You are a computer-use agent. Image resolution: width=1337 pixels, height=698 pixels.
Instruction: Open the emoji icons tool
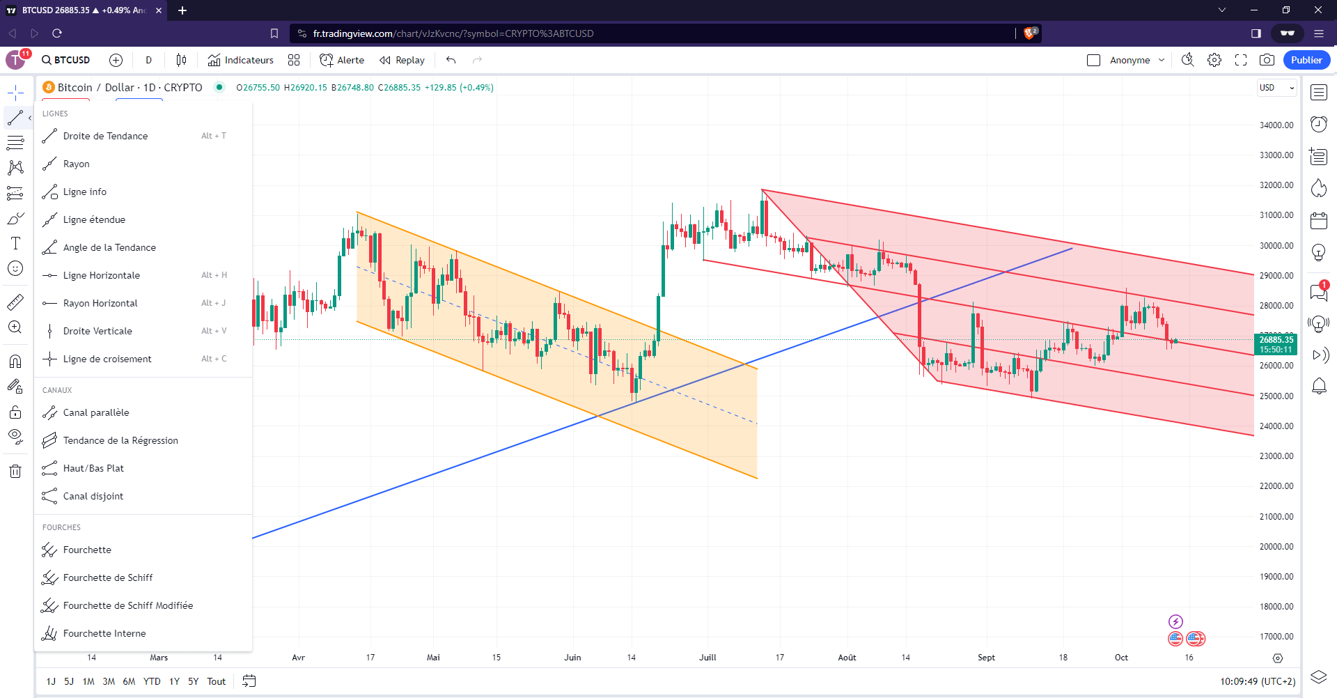click(15, 268)
